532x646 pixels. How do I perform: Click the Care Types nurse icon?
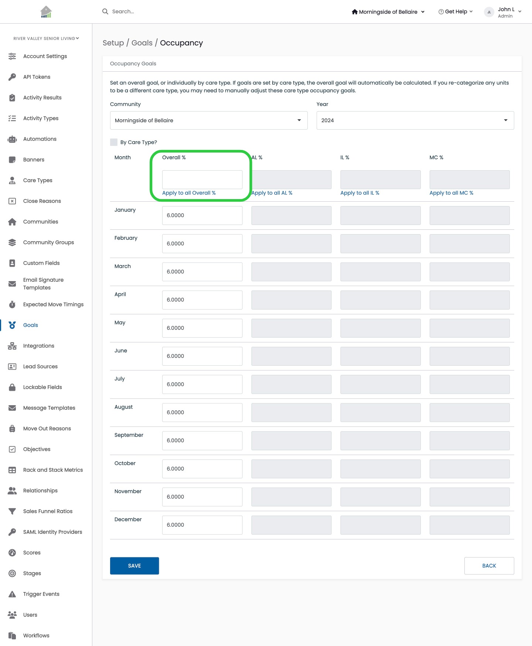click(12, 180)
